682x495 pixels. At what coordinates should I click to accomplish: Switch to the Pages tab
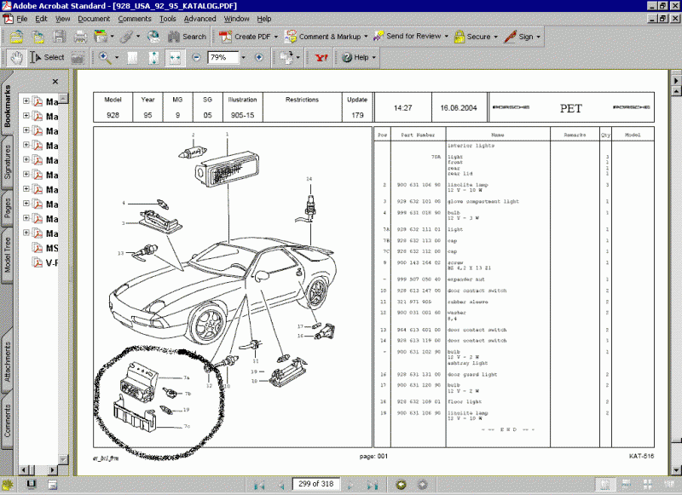(x=8, y=209)
